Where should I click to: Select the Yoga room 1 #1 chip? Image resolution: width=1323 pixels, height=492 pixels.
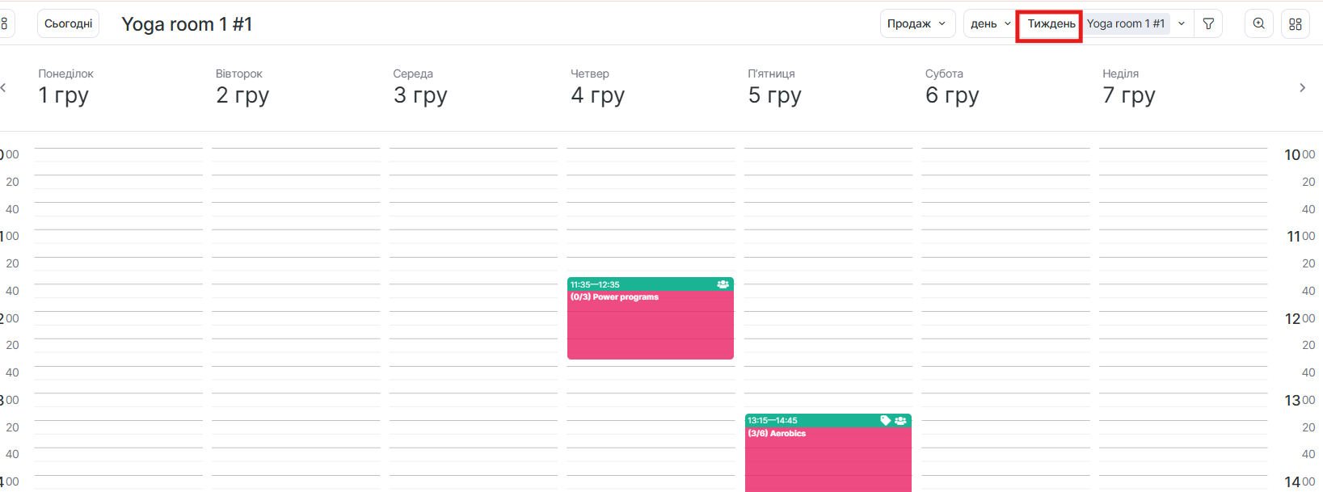(1126, 24)
